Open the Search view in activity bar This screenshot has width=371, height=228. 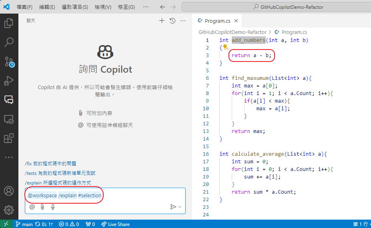tap(9, 42)
